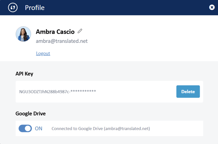Log out using the Logout link
The width and height of the screenshot is (218, 144).
pyautogui.click(x=43, y=53)
